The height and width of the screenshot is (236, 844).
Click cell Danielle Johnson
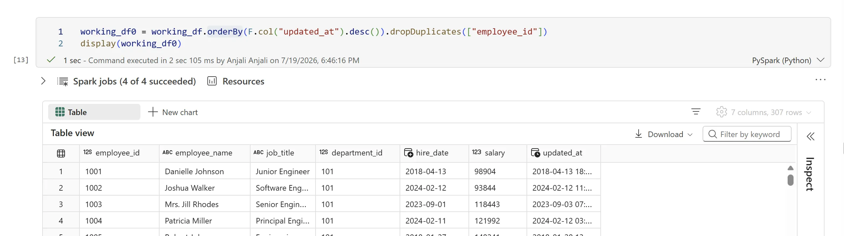(204, 171)
